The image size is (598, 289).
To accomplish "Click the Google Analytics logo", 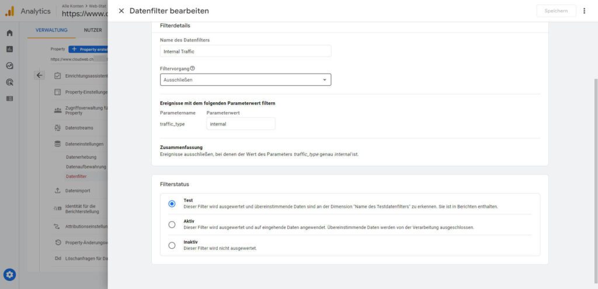I will pos(9,12).
